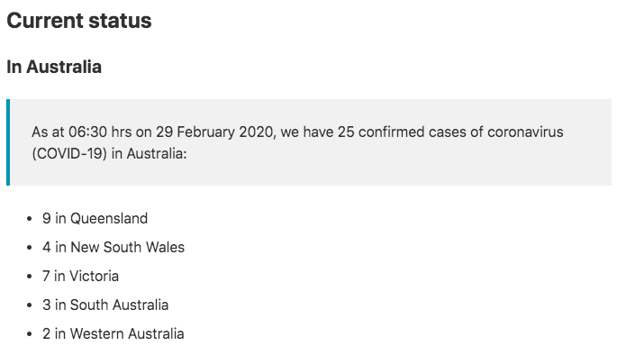
Task: Click the "(COVID-19)" text in the callout
Action: (x=69, y=153)
